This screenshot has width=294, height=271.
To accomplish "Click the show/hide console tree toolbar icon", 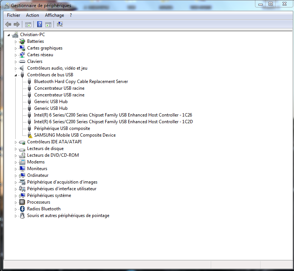I will click(28, 25).
